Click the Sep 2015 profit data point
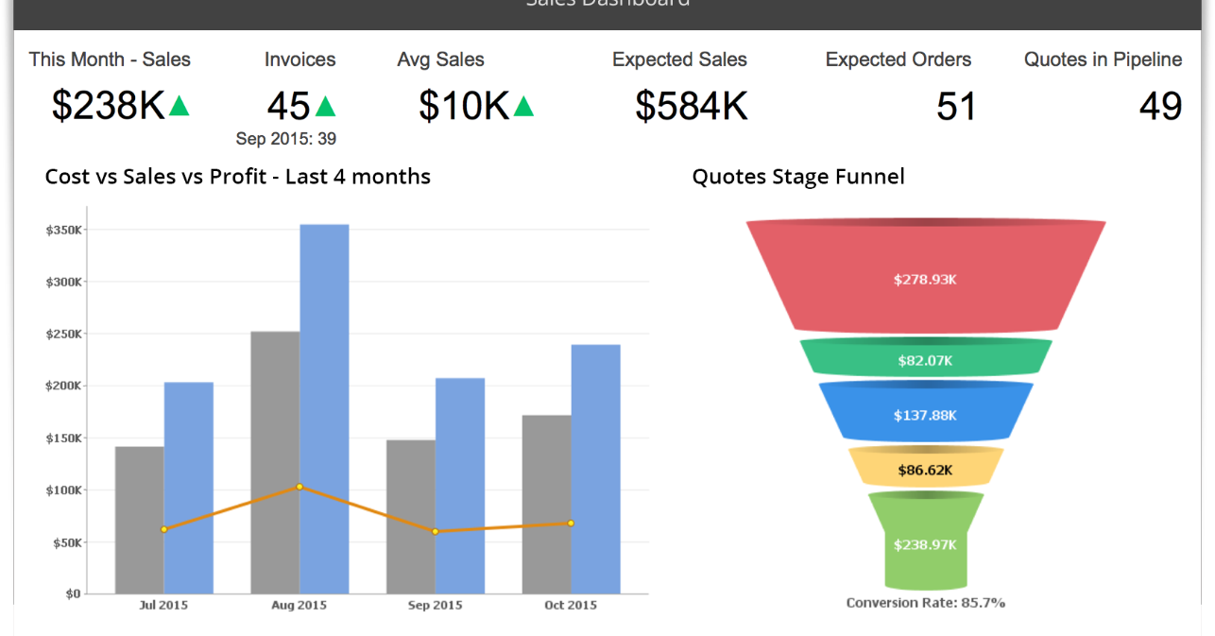 click(x=436, y=531)
